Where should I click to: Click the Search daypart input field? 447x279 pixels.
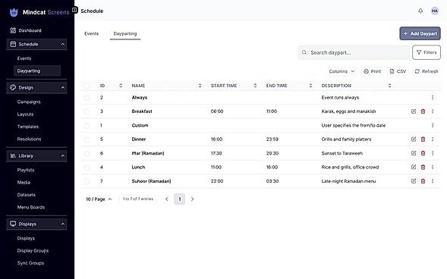point(354,52)
